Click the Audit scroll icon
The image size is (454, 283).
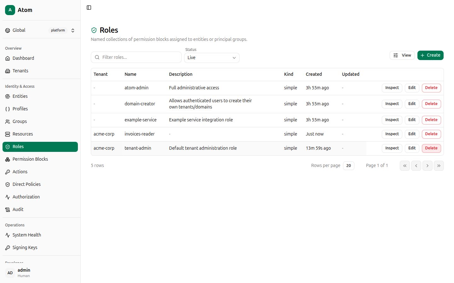[x=8, y=210]
